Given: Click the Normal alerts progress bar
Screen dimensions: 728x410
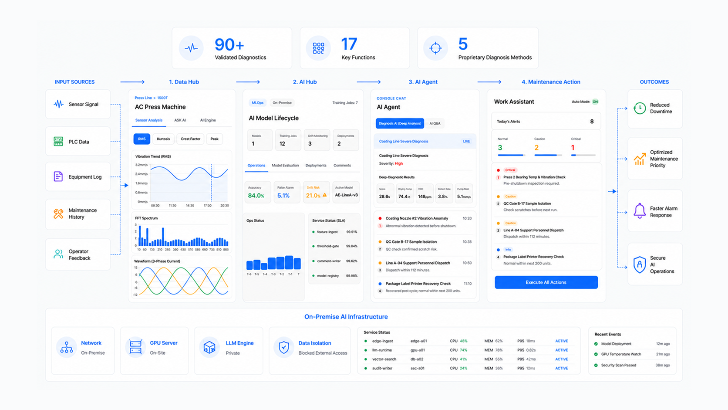Looking at the screenshot, I should point(512,155).
